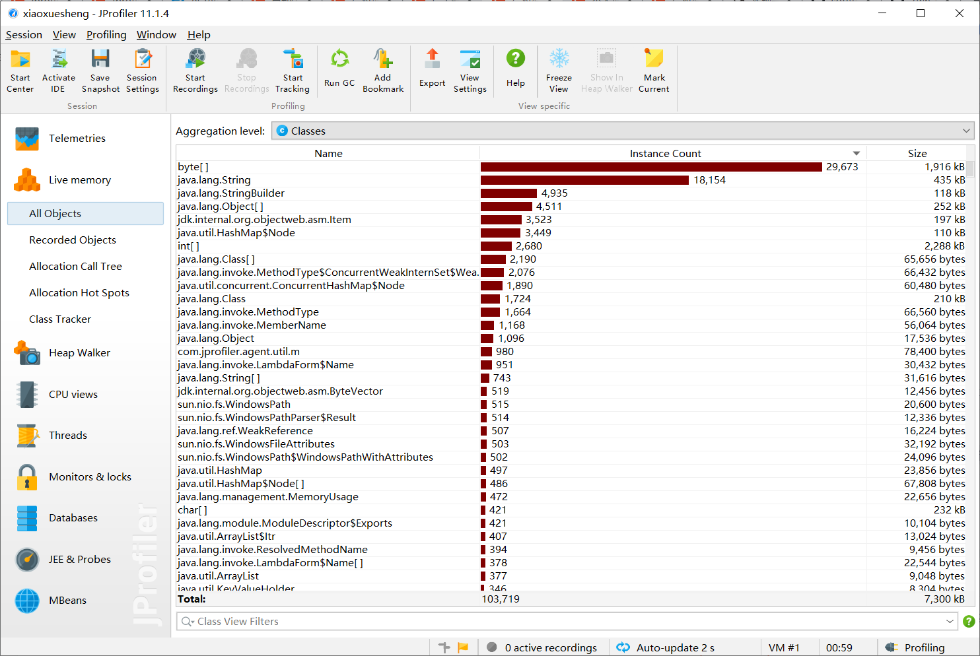Click the status bar pin icon
The image size is (980, 656).
tap(444, 647)
